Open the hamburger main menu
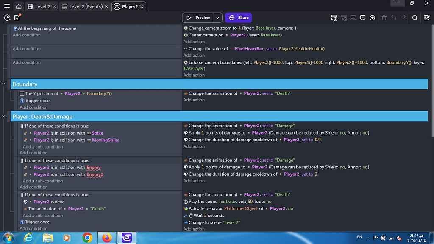This screenshot has width=434, height=244. coord(7,6)
